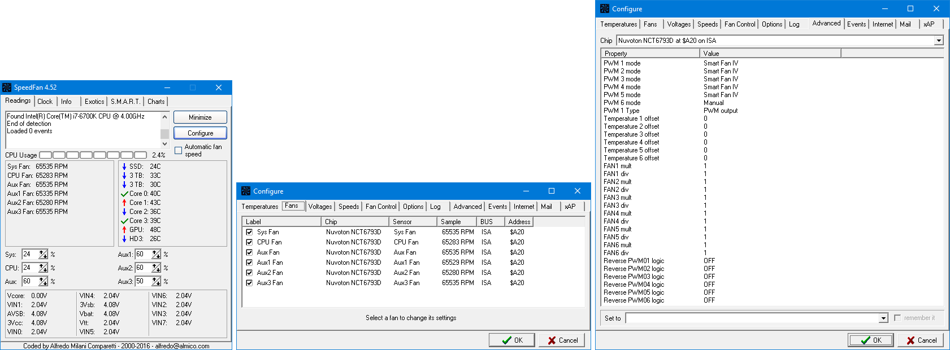Select the 'Temperature 1 offset' property row

(772, 119)
